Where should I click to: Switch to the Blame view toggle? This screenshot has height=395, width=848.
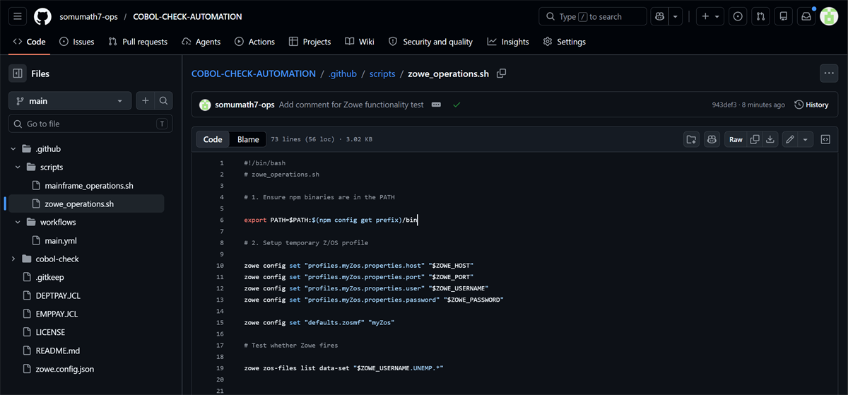249,139
